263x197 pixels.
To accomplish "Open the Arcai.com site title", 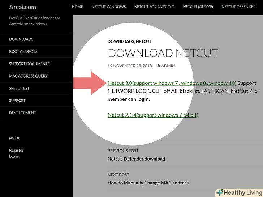I will pos(22,7).
